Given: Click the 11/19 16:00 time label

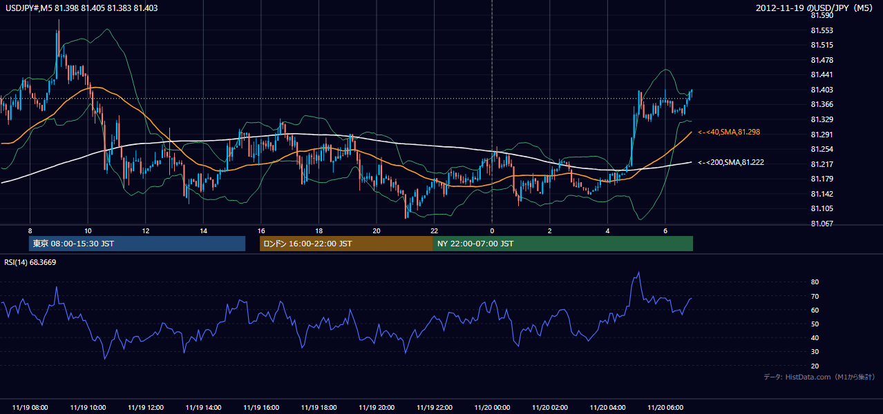Looking at the screenshot, I should click(x=261, y=407).
